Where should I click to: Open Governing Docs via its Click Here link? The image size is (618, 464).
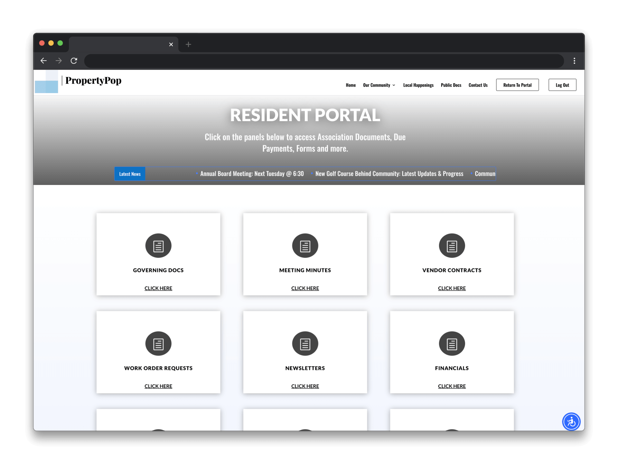click(158, 288)
